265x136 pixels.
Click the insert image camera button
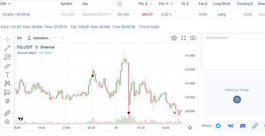[237, 100]
